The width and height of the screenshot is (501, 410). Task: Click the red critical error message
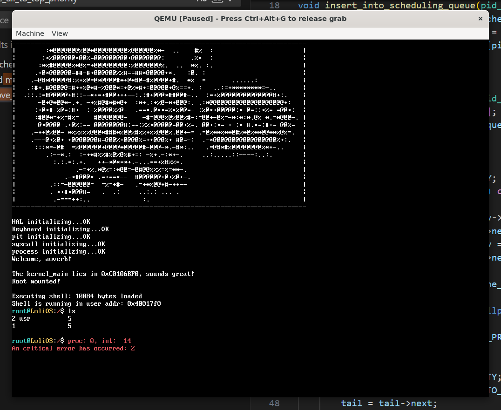click(73, 349)
